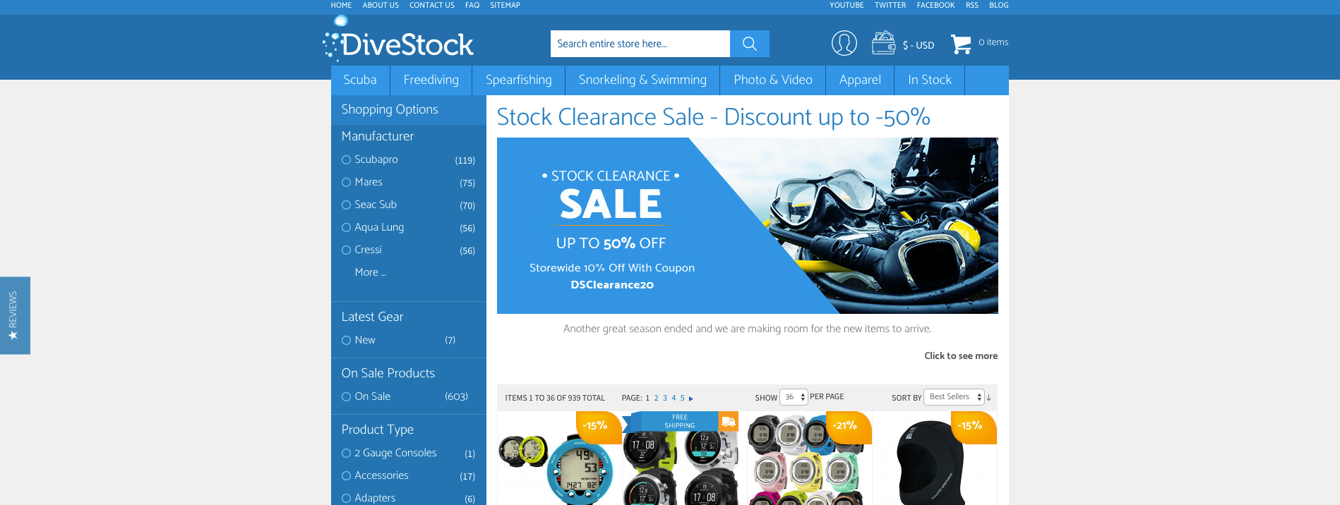1340x505 pixels.
Task: Click the stock clearance sale banner
Action: pyautogui.click(x=748, y=226)
